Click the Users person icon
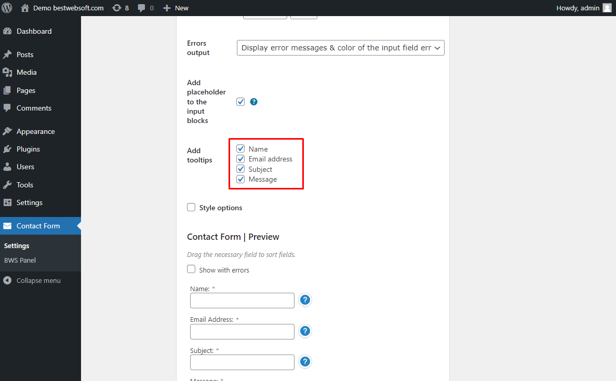 coord(7,167)
